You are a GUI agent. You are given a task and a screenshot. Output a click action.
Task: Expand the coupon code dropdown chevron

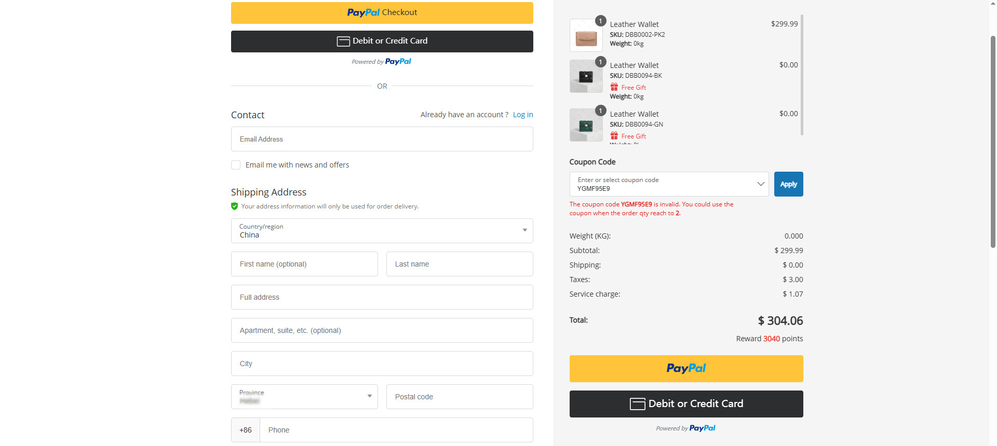click(761, 184)
